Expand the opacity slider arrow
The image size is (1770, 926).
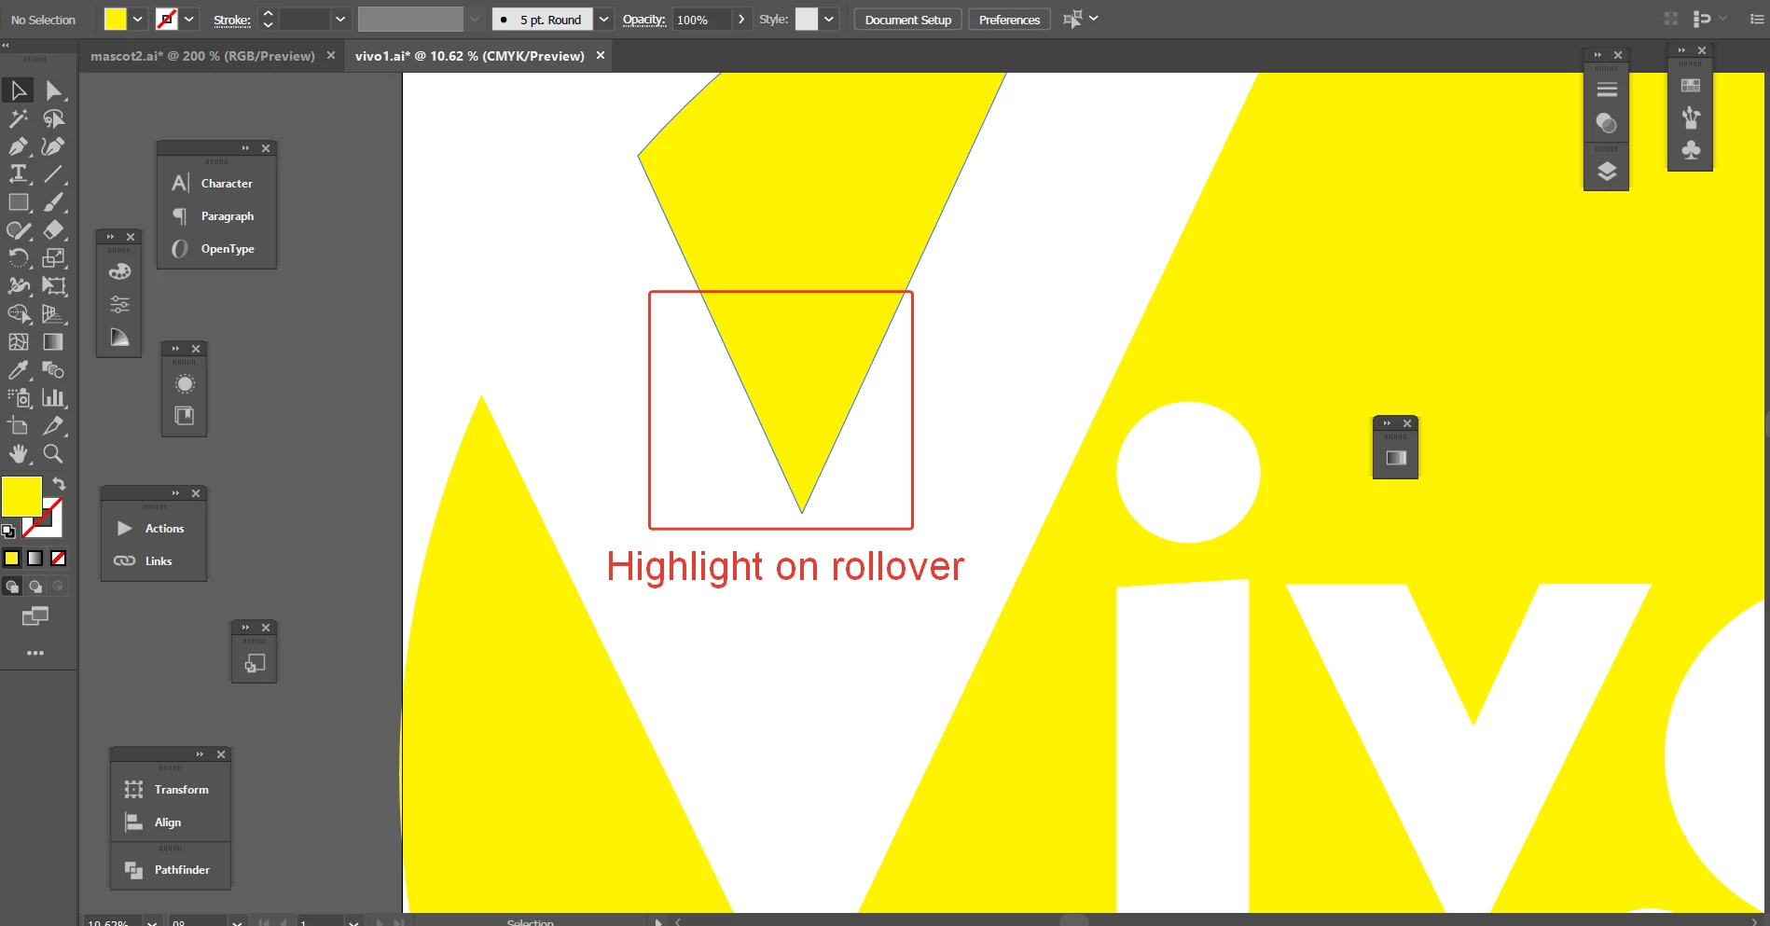741,19
